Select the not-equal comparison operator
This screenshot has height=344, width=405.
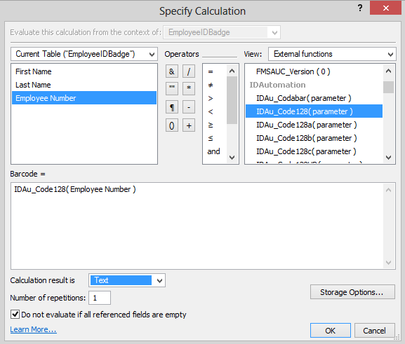click(211, 85)
